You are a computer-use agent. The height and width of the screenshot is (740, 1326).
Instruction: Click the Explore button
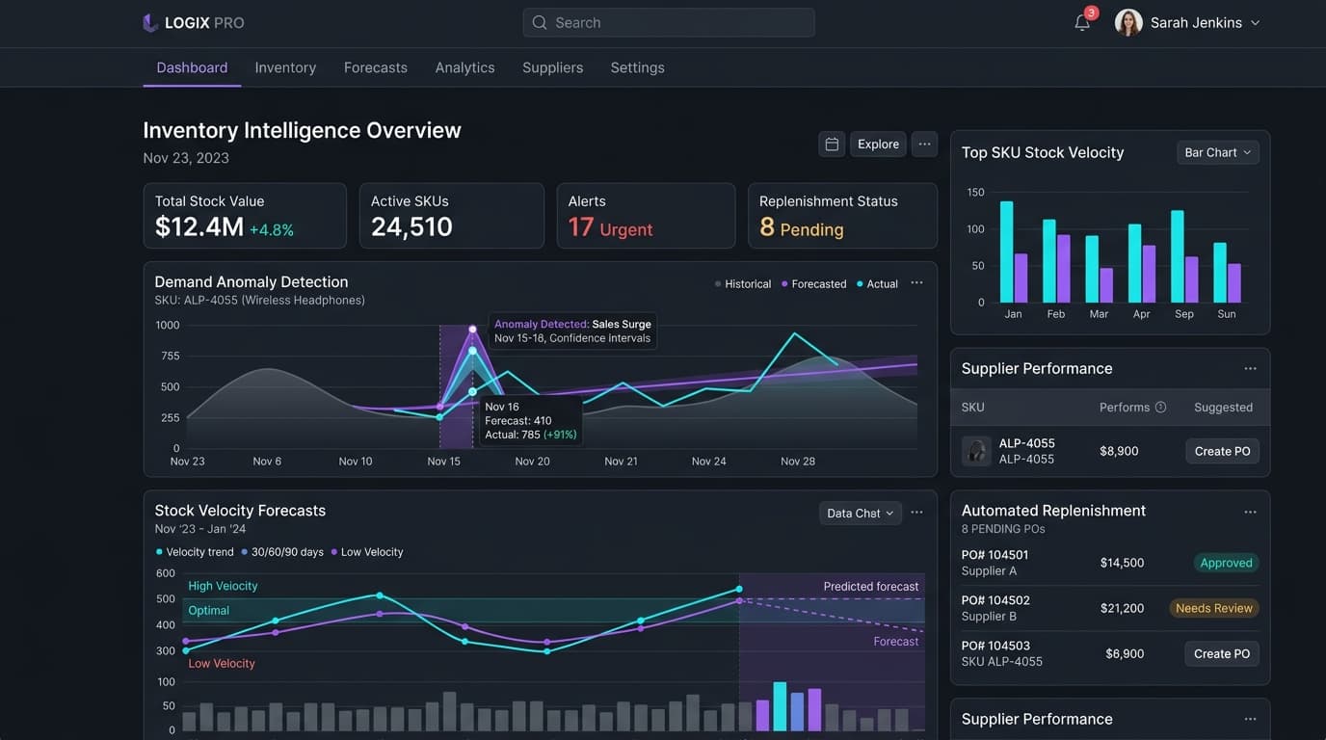pyautogui.click(x=878, y=144)
